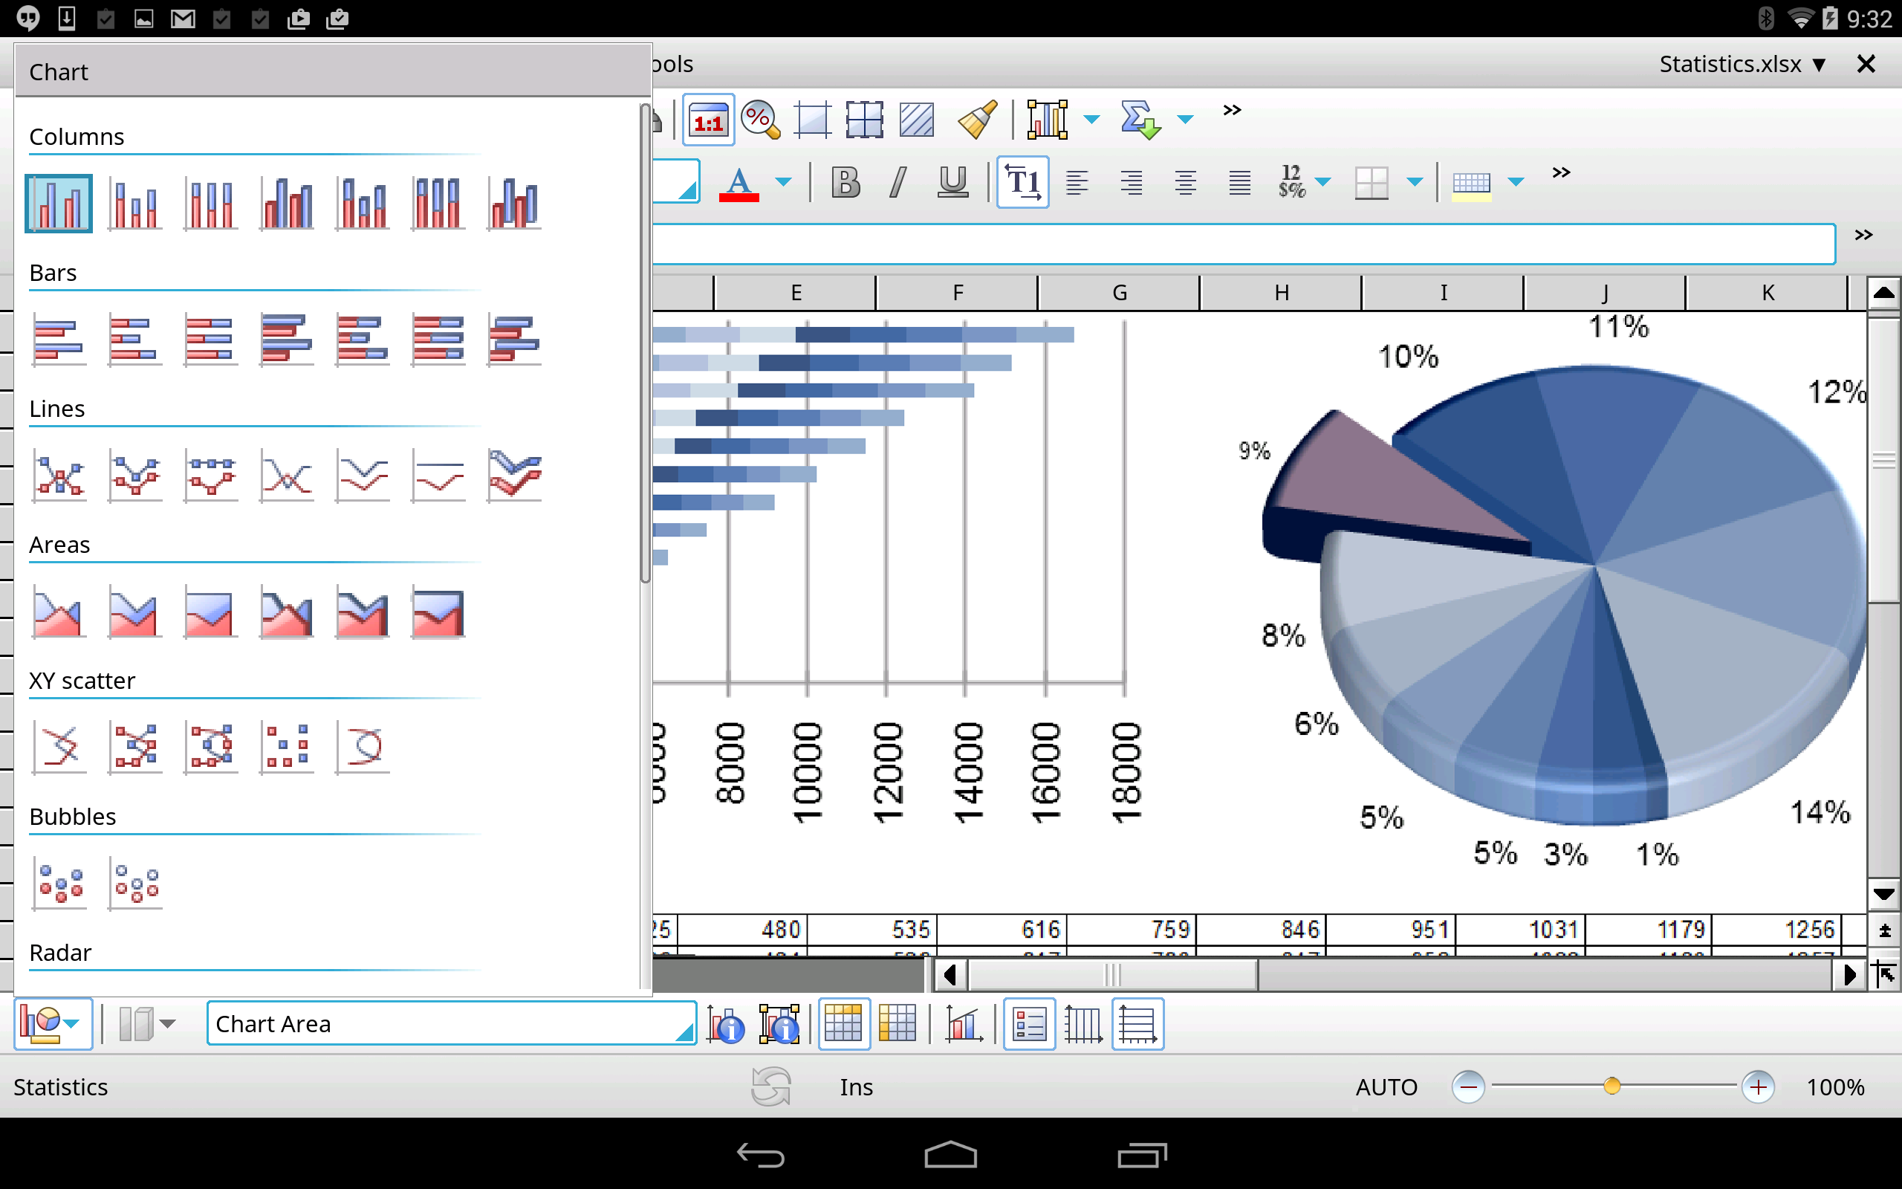This screenshot has height=1189, width=1902.
Task: Choose the stacked column chart icon
Action: 134,204
